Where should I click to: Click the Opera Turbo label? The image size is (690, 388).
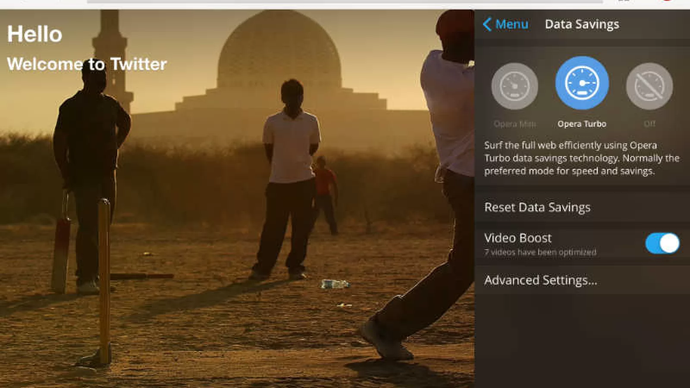[582, 124]
